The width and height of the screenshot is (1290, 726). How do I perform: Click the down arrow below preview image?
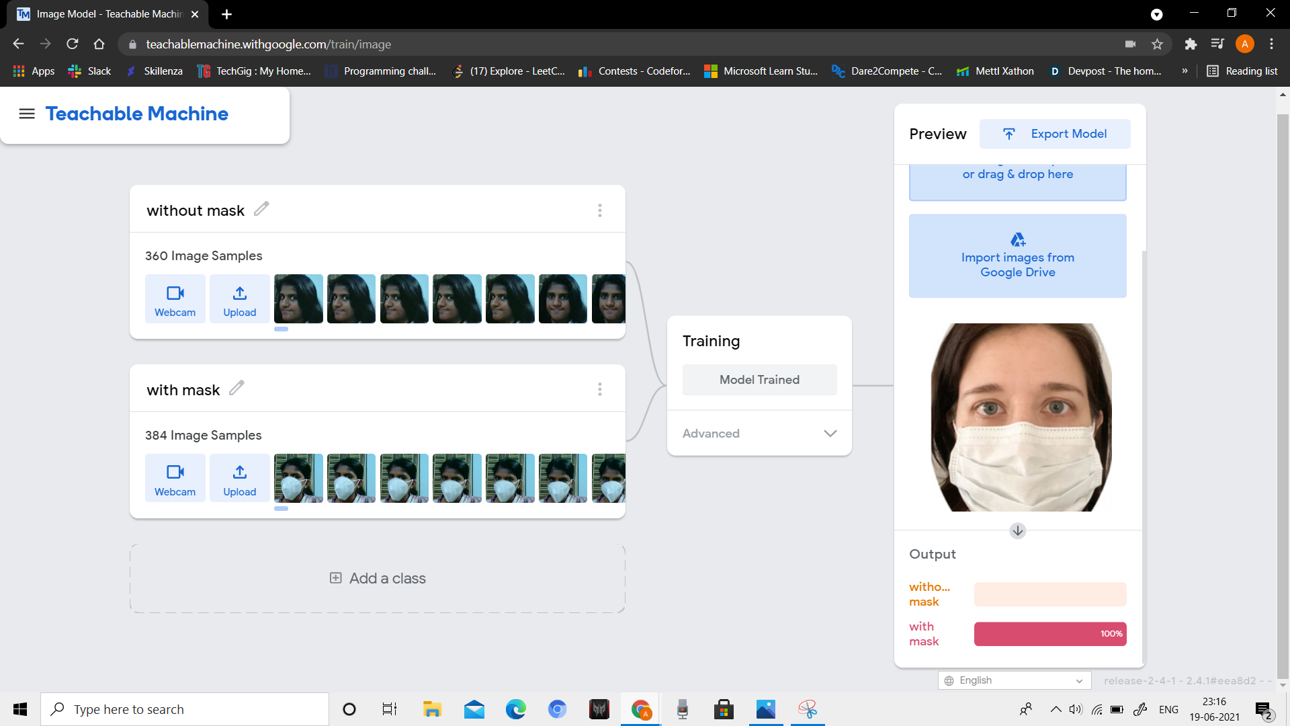[1017, 531]
